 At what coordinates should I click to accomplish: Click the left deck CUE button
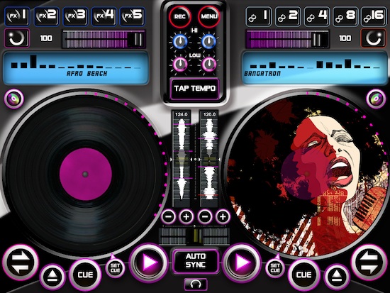pyautogui.click(x=85, y=275)
